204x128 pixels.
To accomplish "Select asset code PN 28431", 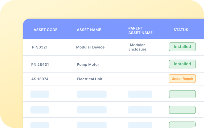I will [40, 65].
